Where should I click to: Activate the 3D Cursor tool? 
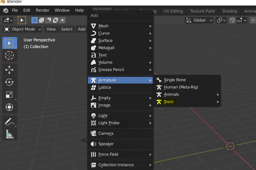(x=9, y=55)
